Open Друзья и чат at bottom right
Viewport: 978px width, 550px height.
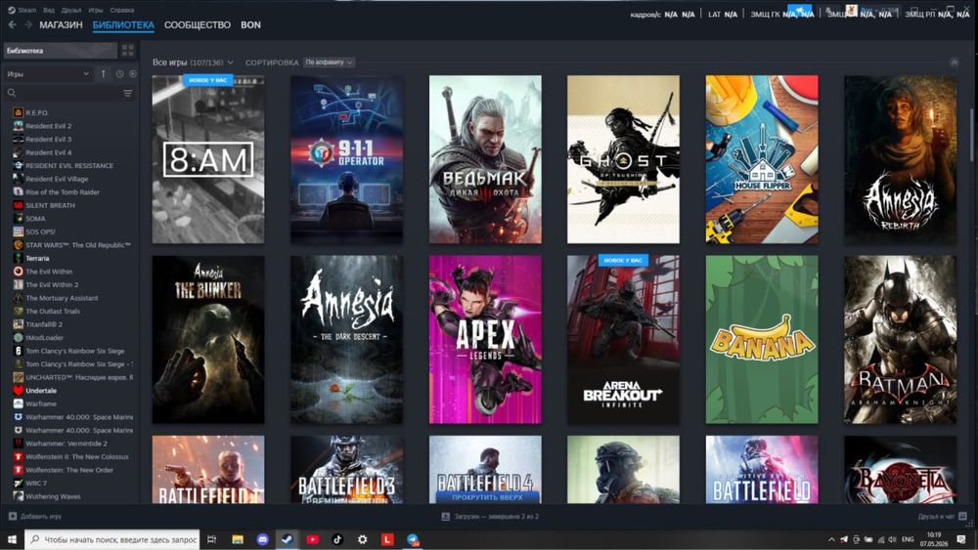[x=942, y=517]
